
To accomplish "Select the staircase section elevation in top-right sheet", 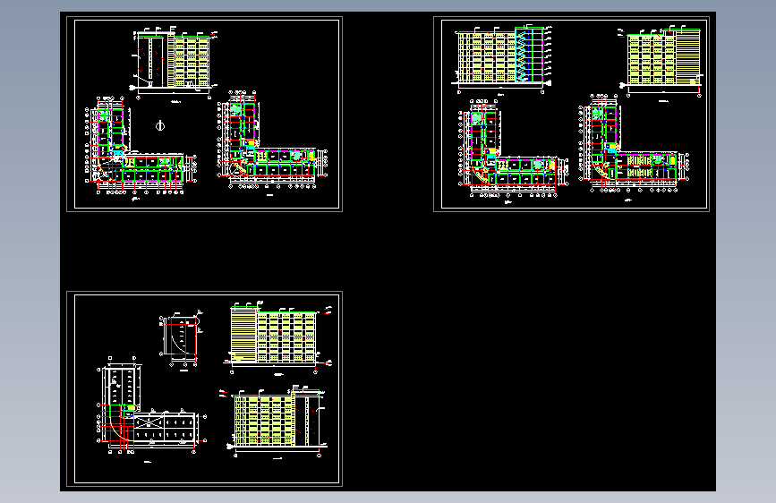I will [x=504, y=58].
